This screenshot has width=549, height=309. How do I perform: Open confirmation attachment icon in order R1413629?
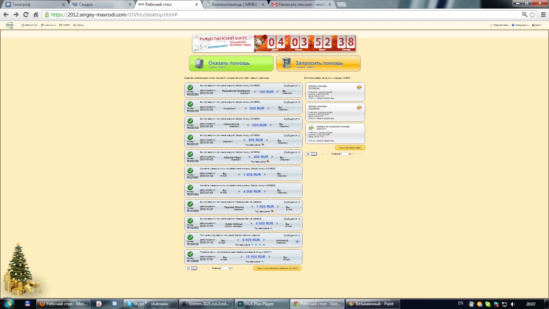[272, 211]
